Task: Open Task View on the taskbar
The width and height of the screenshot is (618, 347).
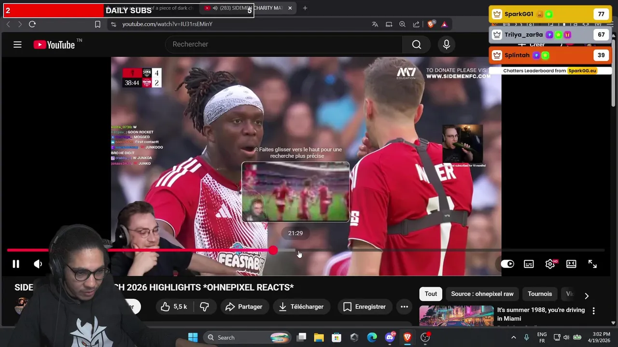Action: pos(301,337)
